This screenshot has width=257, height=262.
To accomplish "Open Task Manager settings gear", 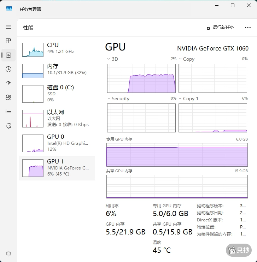I will [x=8, y=254].
